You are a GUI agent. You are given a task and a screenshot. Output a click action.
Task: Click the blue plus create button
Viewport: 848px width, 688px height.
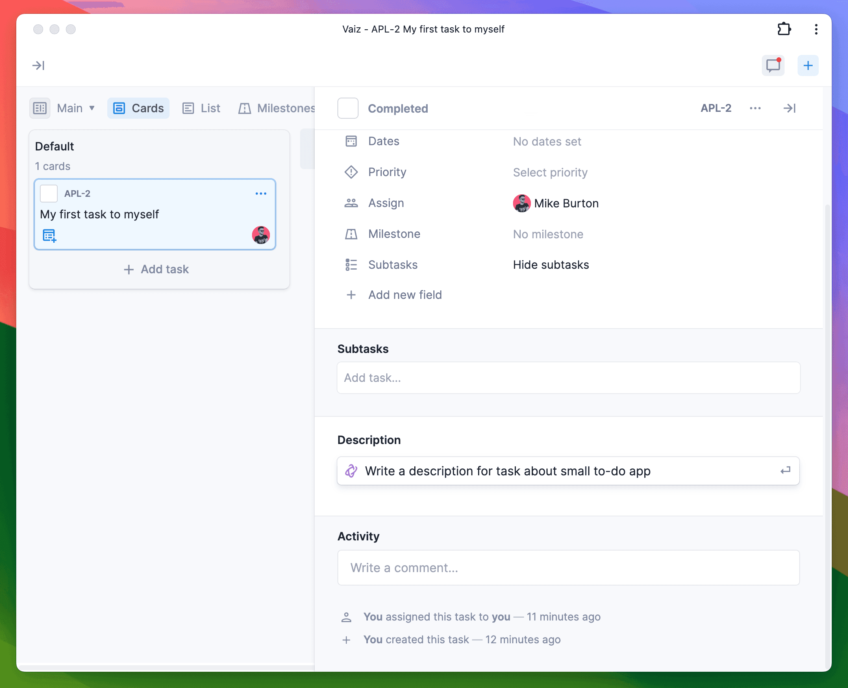[808, 65]
